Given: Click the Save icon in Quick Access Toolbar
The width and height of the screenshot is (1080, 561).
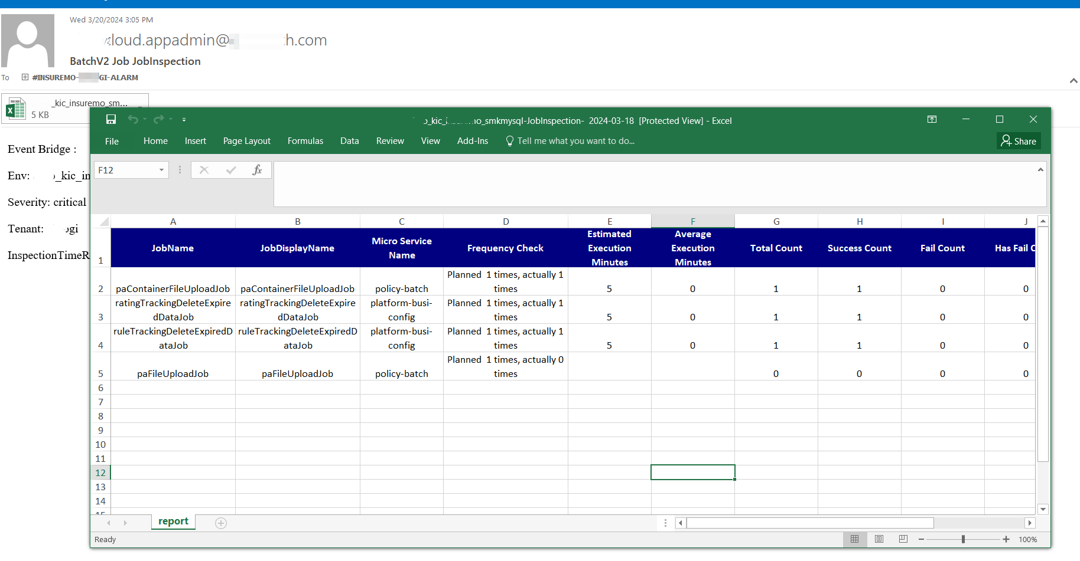Looking at the screenshot, I should tap(111, 120).
